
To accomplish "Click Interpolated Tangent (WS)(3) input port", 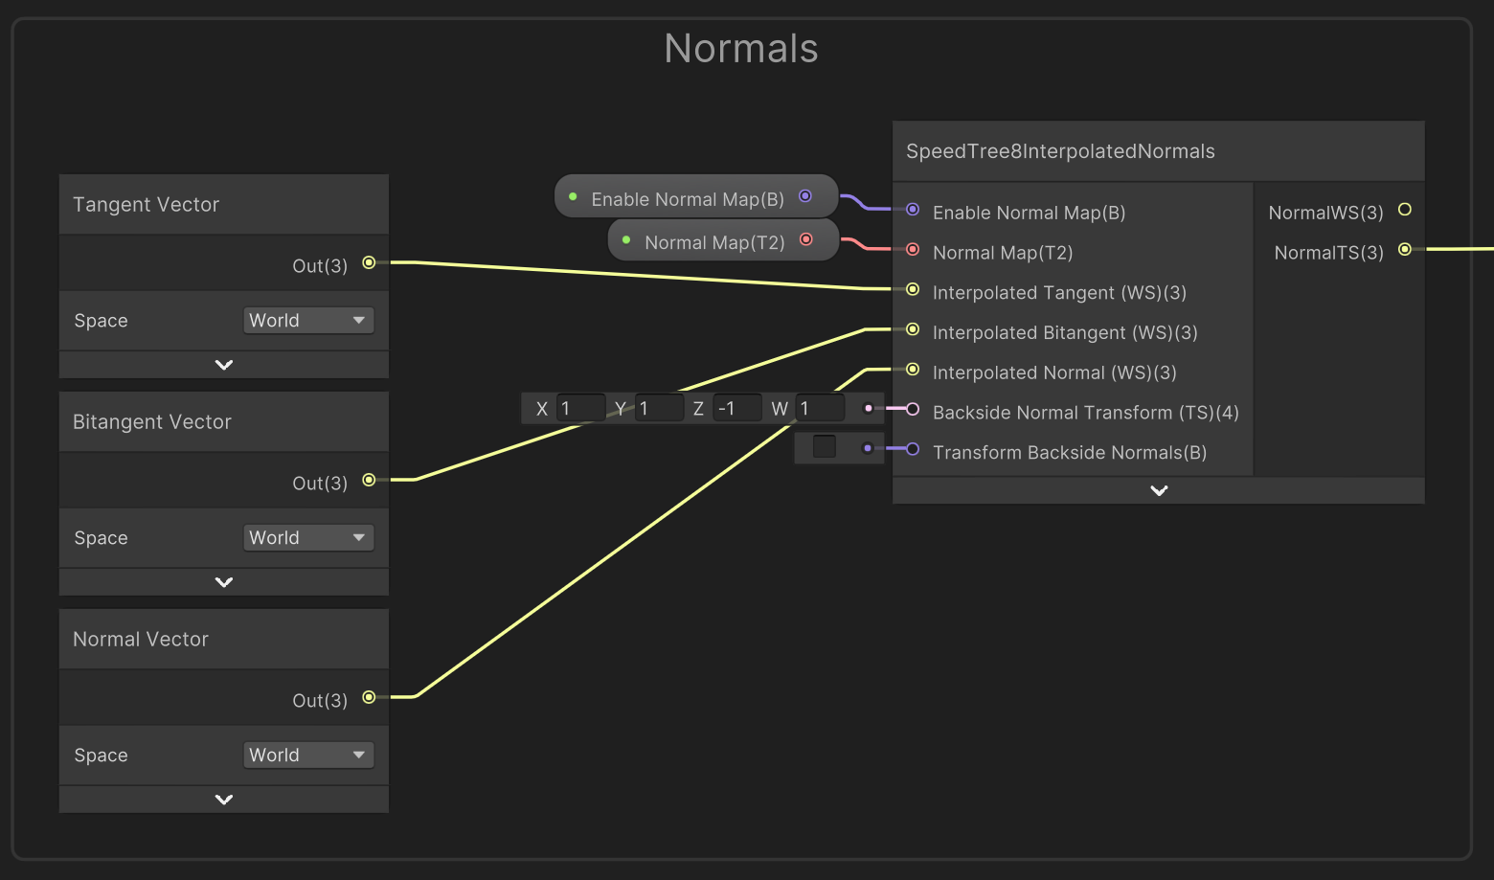I will pos(913,289).
